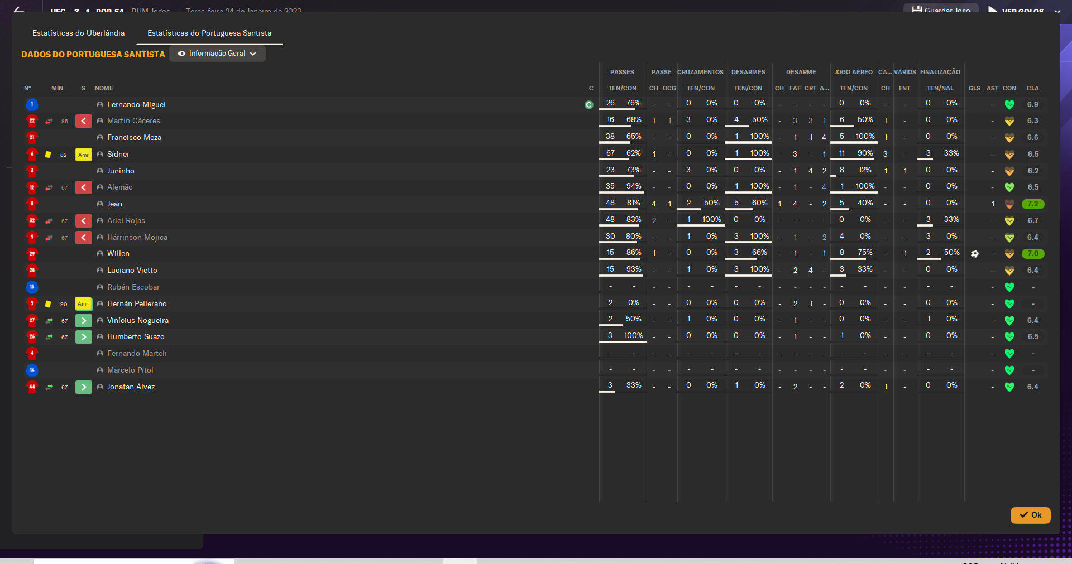Click red substituted-off arrow for Alemão
Image resolution: width=1072 pixels, height=564 pixels.
tap(84, 187)
